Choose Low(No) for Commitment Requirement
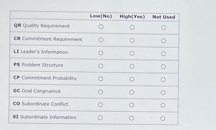This screenshot has height=130, width=216. pyautogui.click(x=101, y=40)
